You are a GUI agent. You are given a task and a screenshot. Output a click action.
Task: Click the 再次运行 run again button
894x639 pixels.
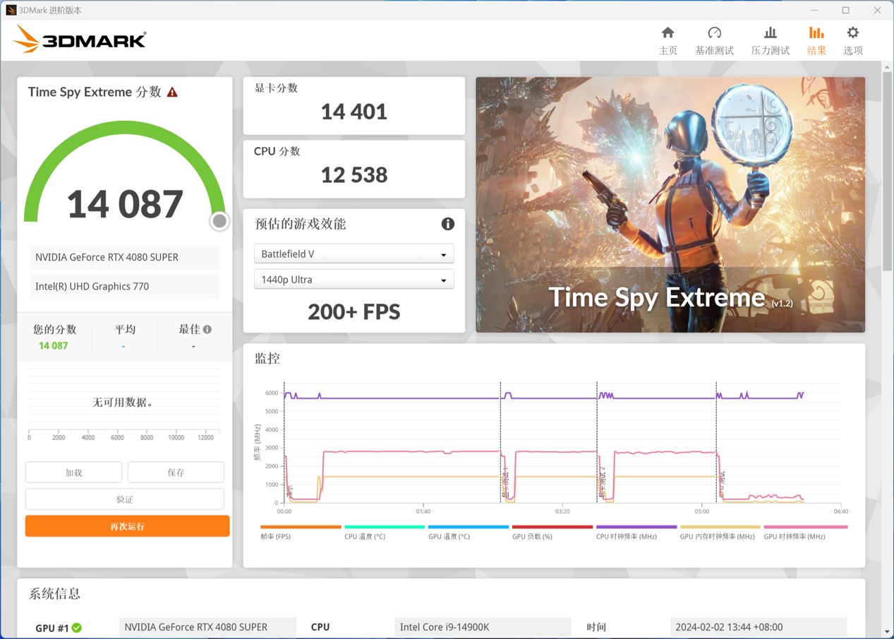127,525
